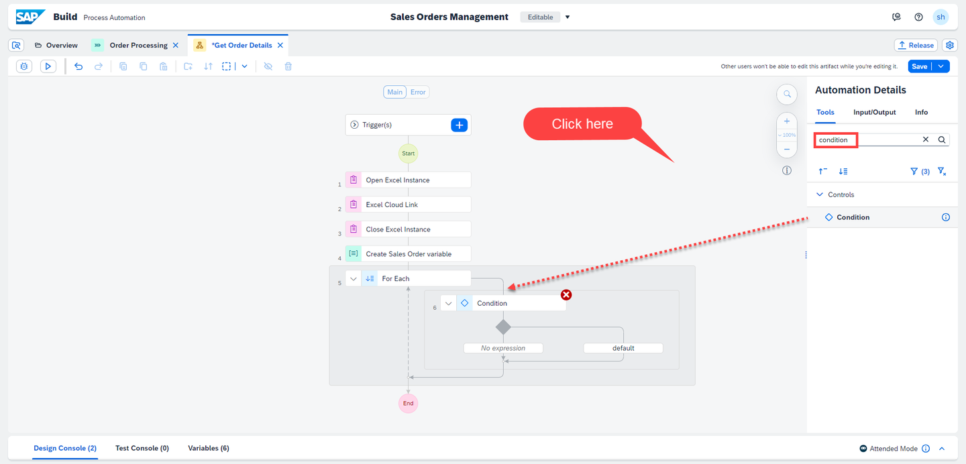
Task: Click the debug bug icon in toolbar
Action: click(x=24, y=66)
